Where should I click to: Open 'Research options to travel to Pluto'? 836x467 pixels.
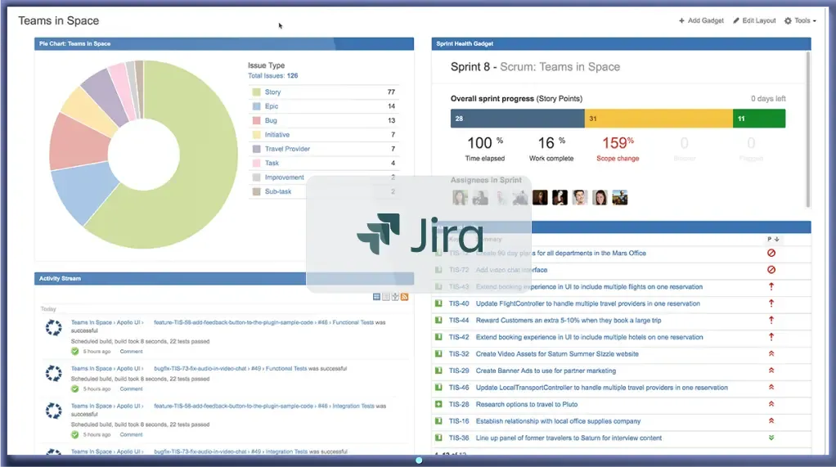(x=527, y=404)
